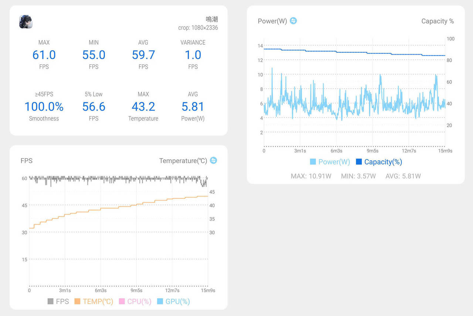The image size is (473, 316).
Task: Click the 鳴潮 game title text
Action: pos(212,19)
